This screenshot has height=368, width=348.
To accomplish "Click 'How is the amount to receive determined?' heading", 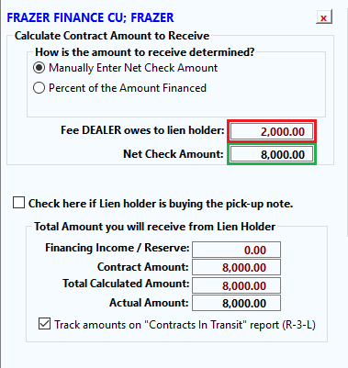I will pos(145,52).
